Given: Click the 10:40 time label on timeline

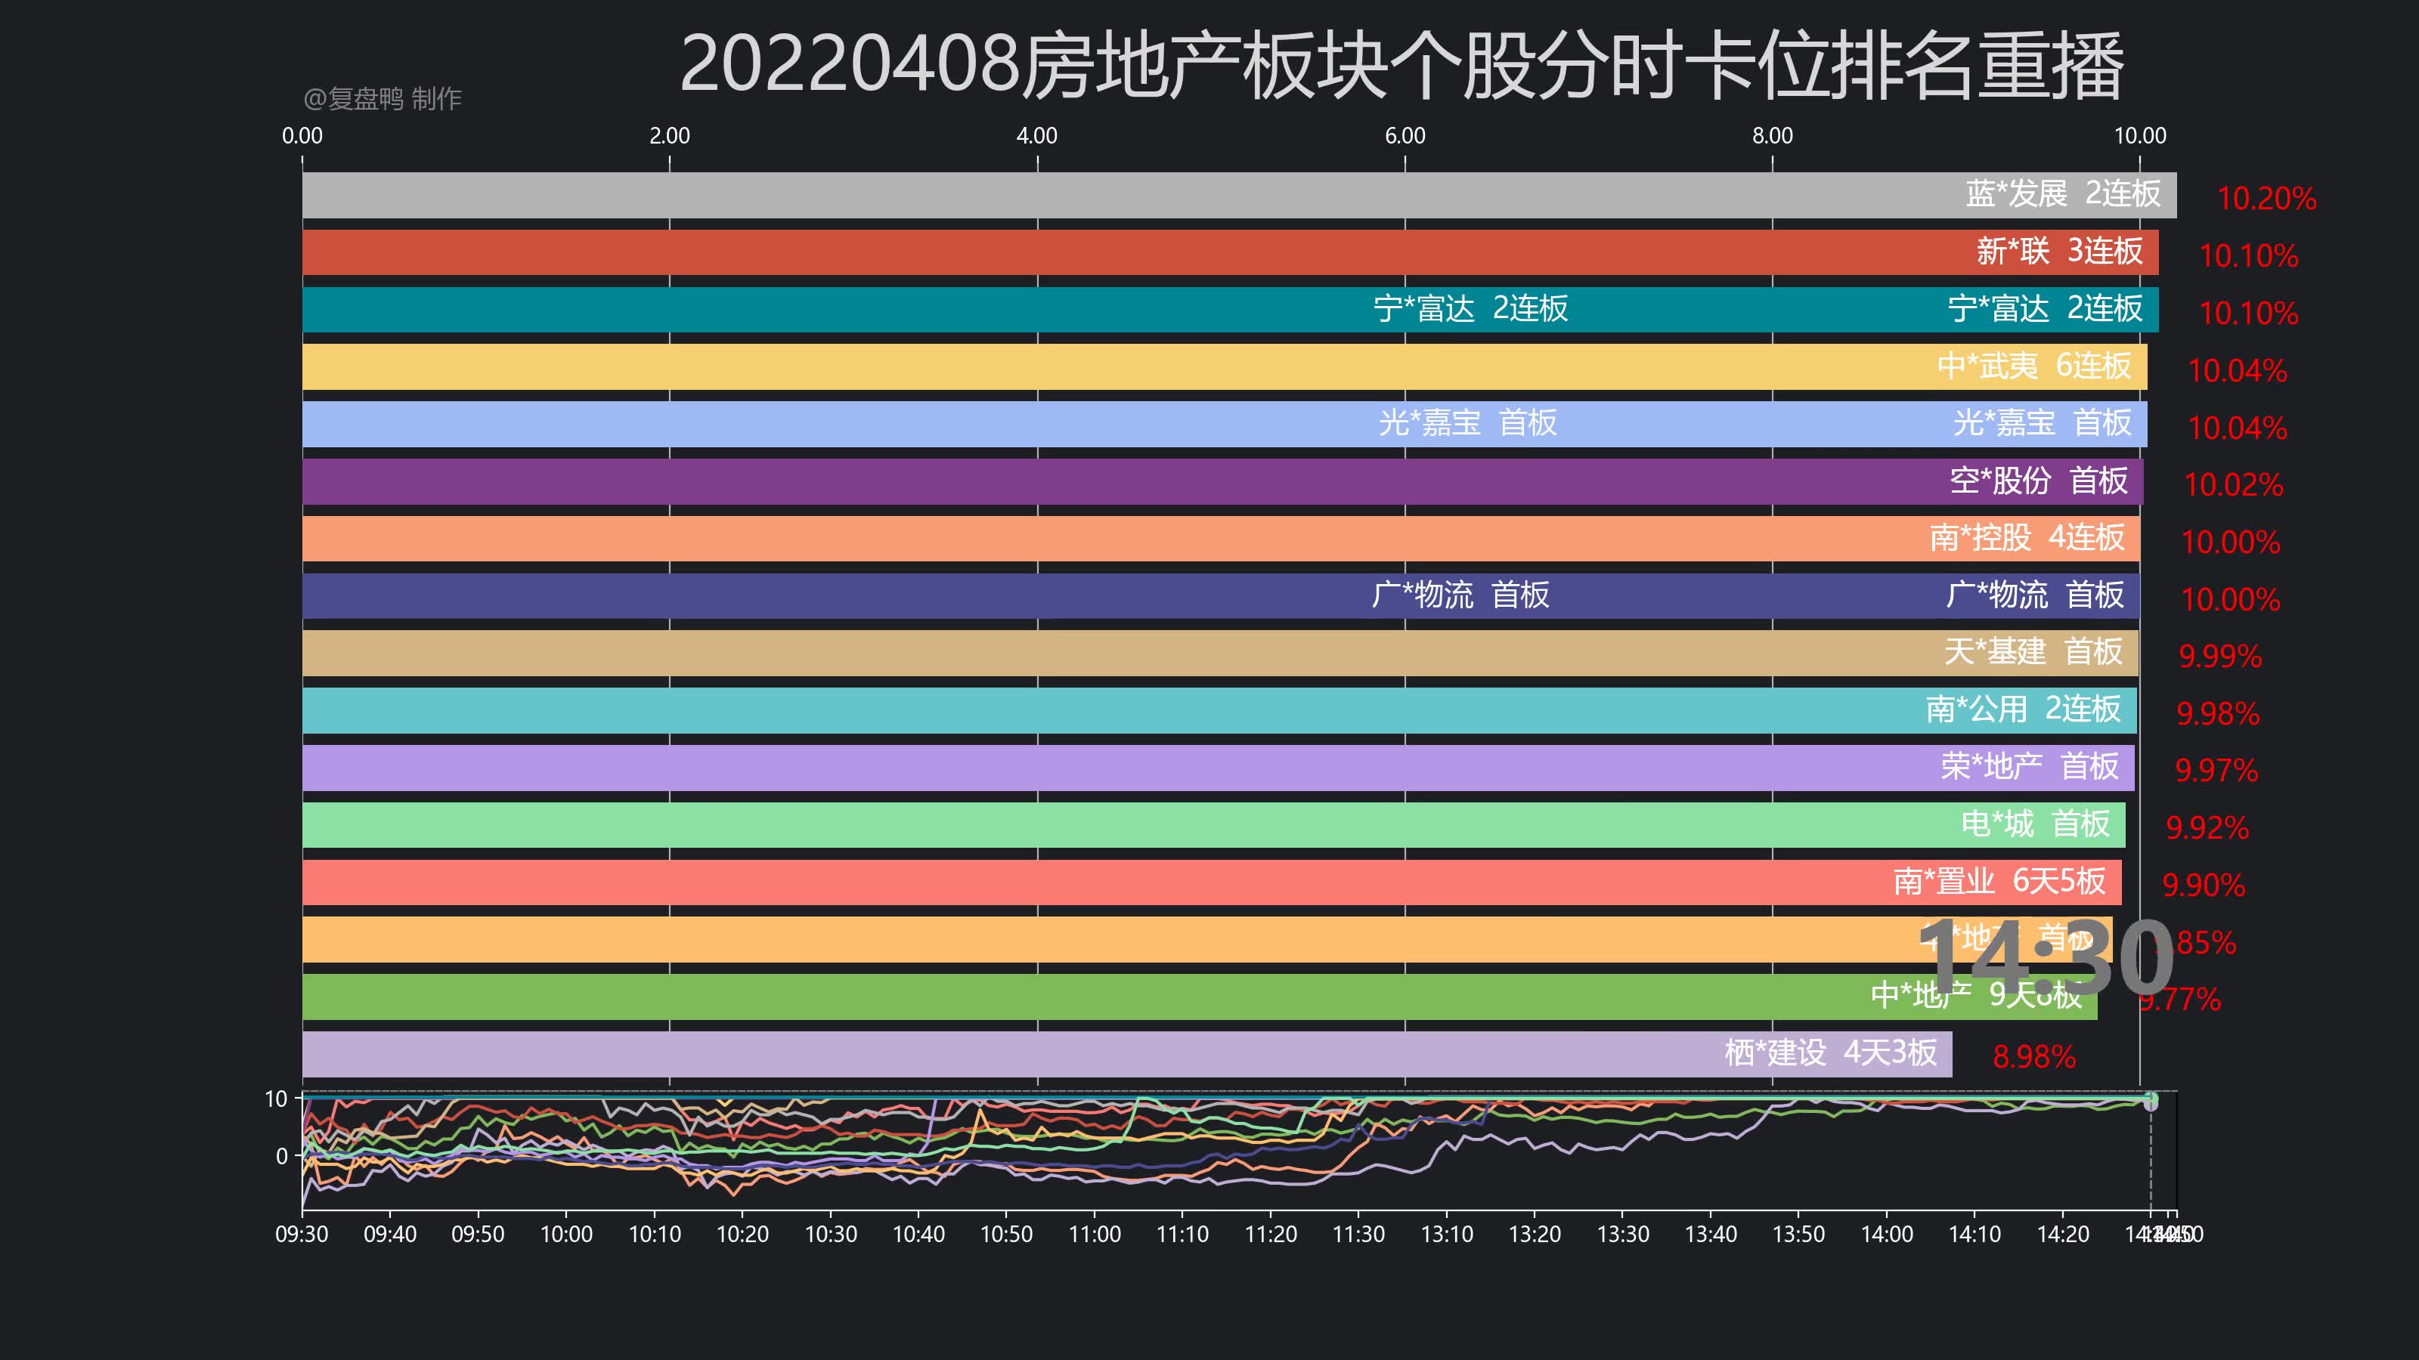Looking at the screenshot, I should point(918,1233).
